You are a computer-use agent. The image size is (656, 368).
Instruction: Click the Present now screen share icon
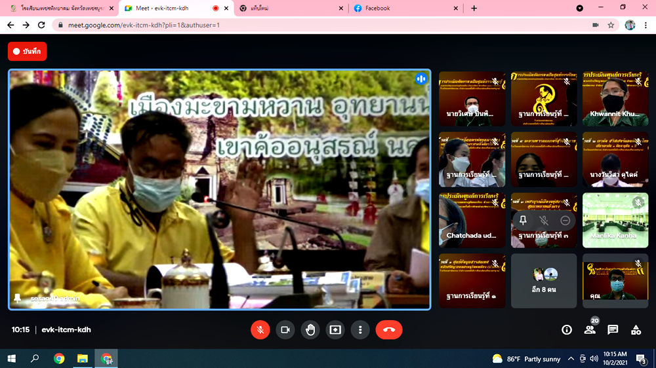[x=335, y=330]
